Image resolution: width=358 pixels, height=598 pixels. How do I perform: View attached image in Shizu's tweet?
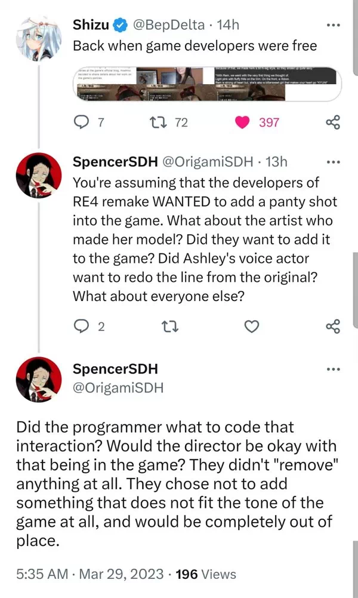point(207,82)
